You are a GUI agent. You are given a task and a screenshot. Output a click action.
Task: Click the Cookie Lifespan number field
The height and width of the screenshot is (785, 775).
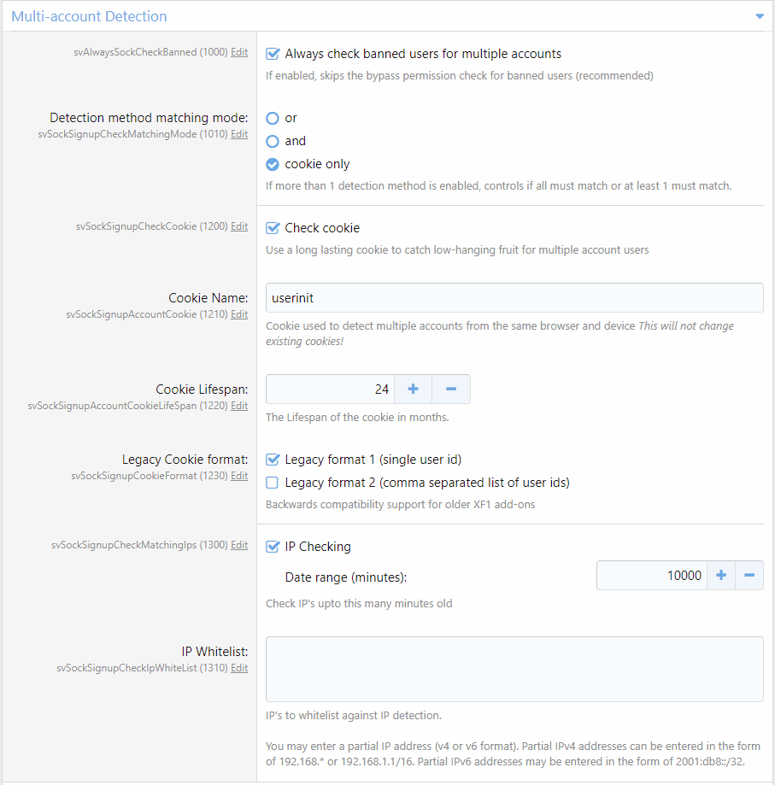click(x=329, y=390)
